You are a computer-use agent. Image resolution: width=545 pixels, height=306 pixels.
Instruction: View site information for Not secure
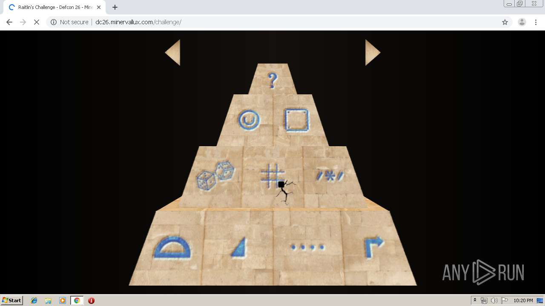(69, 22)
